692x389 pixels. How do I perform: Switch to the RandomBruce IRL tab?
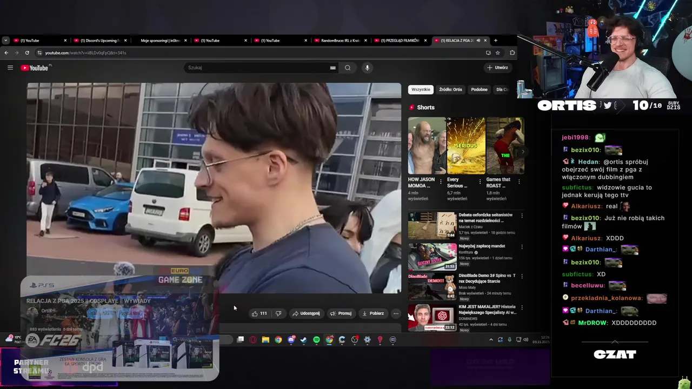[x=341, y=41]
